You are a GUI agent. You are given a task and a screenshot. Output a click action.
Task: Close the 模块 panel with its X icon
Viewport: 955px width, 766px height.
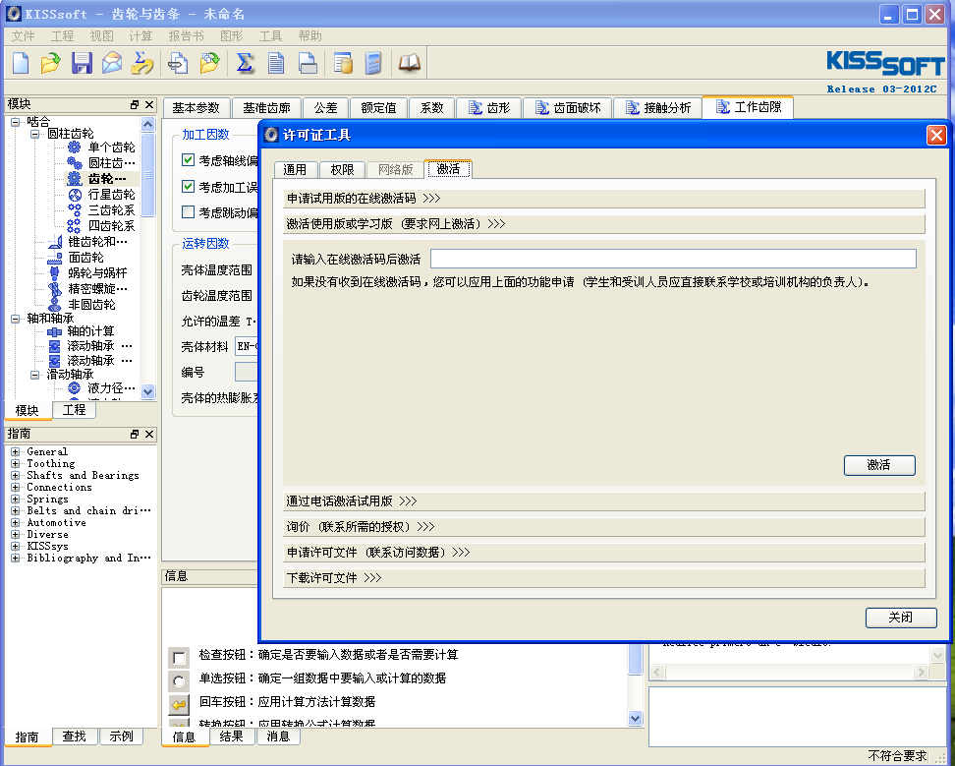[149, 105]
